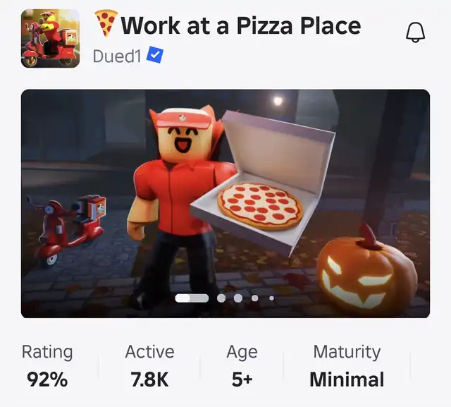Open the 5+ Age guideline
The height and width of the screenshot is (407, 451).
coord(242,366)
